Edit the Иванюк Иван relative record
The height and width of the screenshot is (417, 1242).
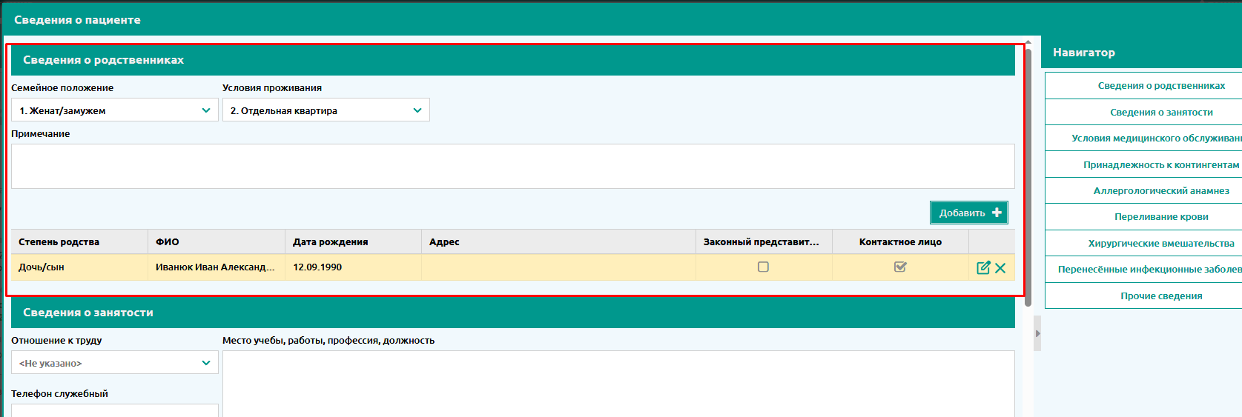pos(983,267)
